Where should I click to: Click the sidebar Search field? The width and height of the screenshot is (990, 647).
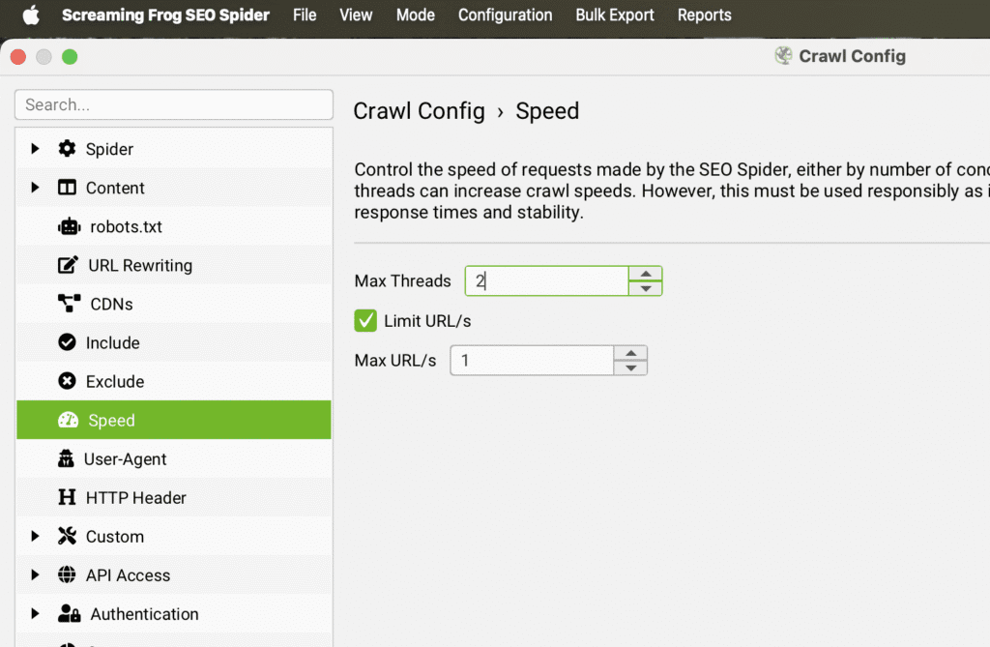point(174,104)
